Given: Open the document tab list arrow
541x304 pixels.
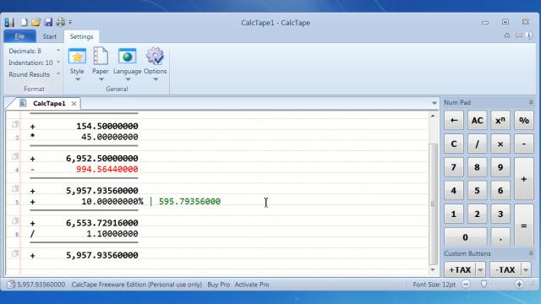Looking at the screenshot, I should (434, 103).
